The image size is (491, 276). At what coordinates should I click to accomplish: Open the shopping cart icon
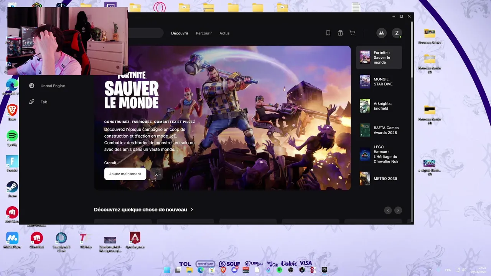[352, 33]
